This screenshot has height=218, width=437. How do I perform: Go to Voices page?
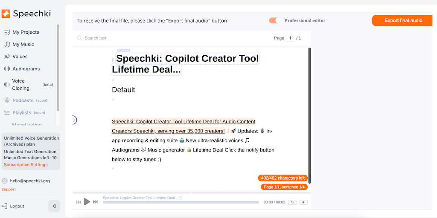click(20, 57)
